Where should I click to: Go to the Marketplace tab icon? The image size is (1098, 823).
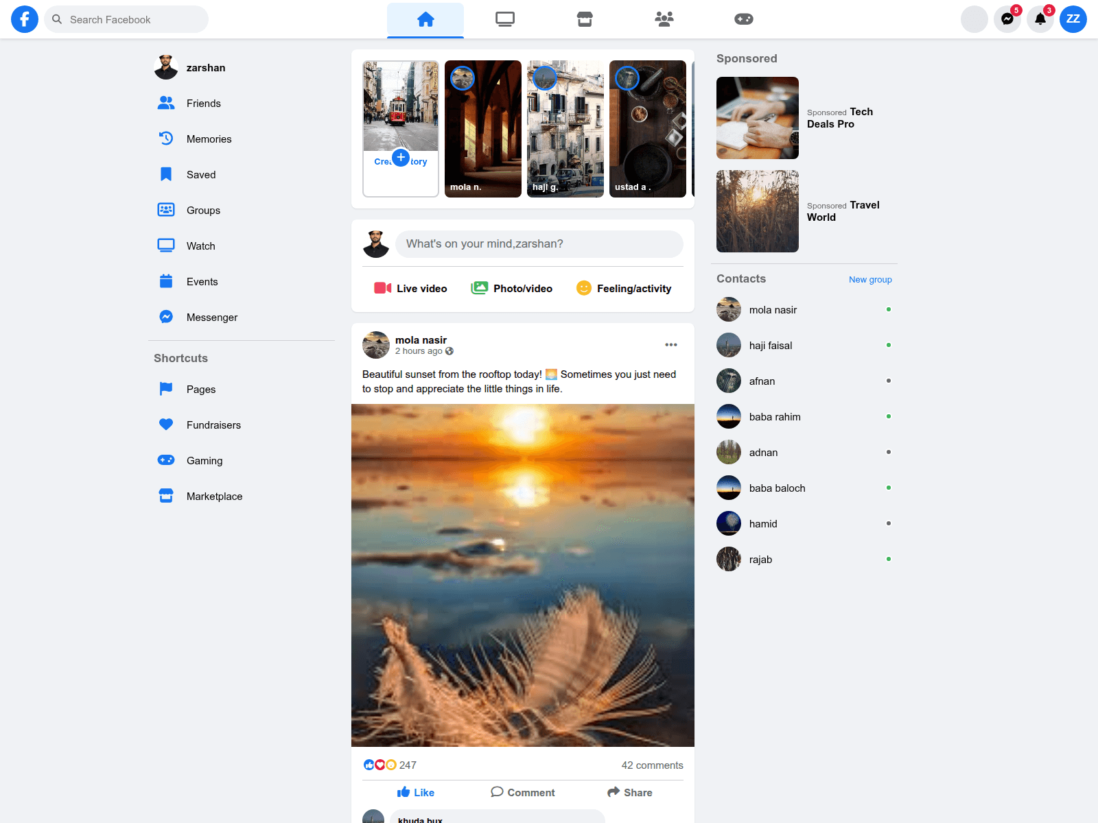click(x=584, y=19)
